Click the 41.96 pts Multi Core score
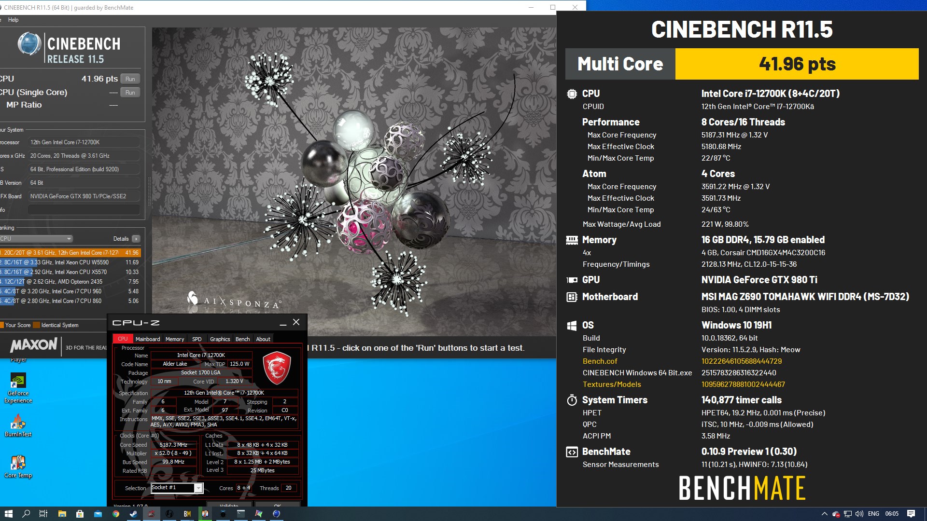The image size is (927, 521). click(797, 64)
